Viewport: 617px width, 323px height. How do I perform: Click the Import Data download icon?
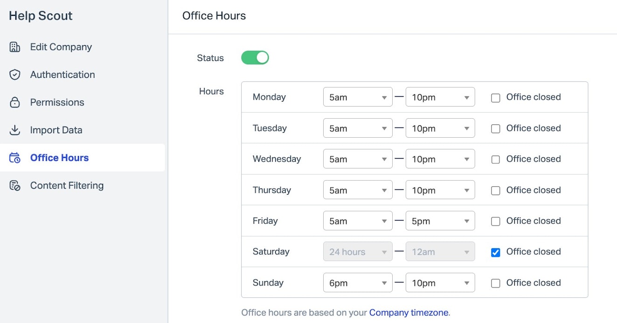point(15,130)
